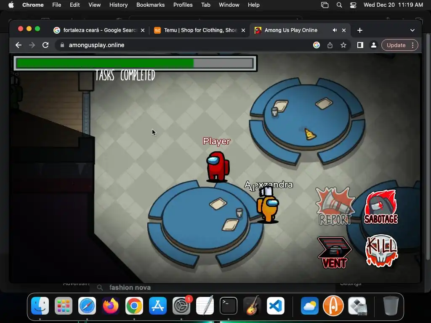The height and width of the screenshot is (323, 431).
Task: Expand the tab search dropdown arrow
Action: 412,30
